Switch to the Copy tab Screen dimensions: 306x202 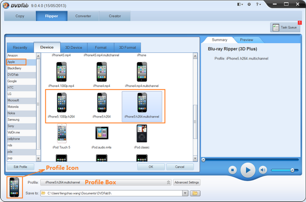(20, 16)
